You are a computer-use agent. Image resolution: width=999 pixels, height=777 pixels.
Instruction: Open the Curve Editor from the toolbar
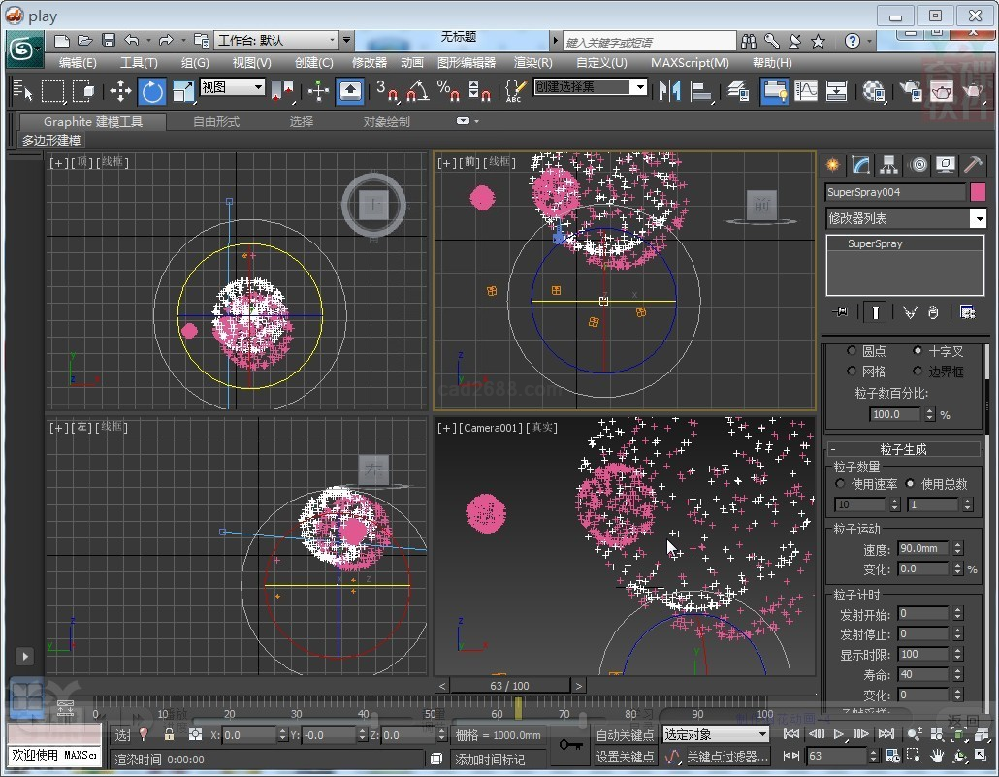[x=806, y=91]
